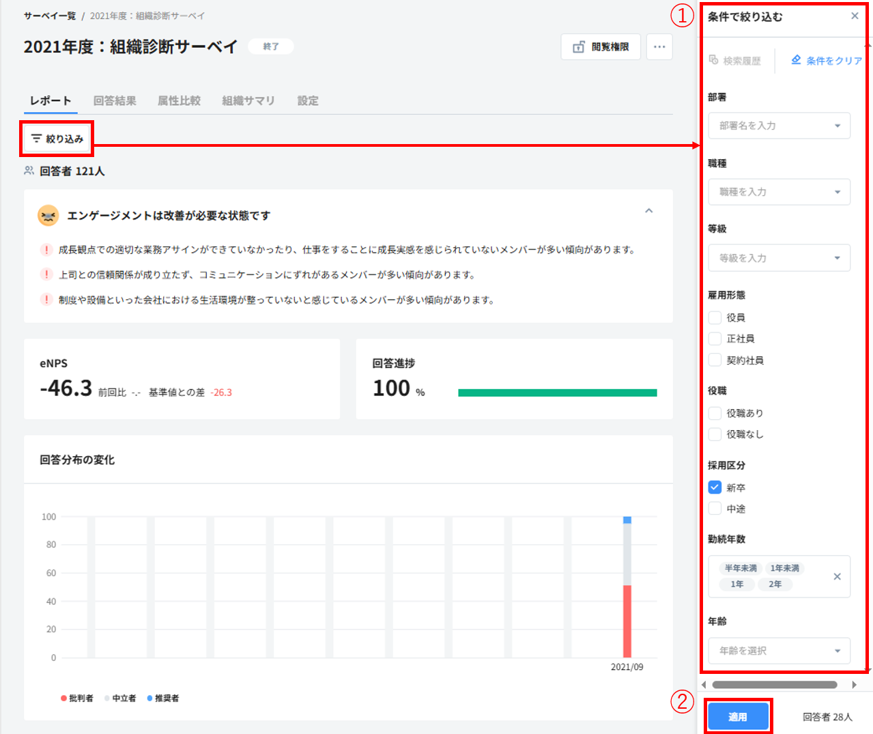Open the three-dots more options menu
Viewport: 873px width, 734px height.
[659, 47]
